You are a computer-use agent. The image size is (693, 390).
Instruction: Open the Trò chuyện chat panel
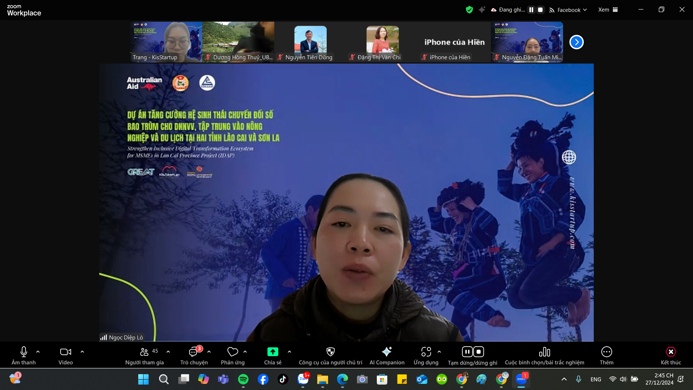coord(194,356)
